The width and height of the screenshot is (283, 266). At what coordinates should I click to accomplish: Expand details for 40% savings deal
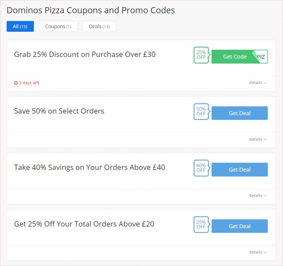click(x=258, y=195)
